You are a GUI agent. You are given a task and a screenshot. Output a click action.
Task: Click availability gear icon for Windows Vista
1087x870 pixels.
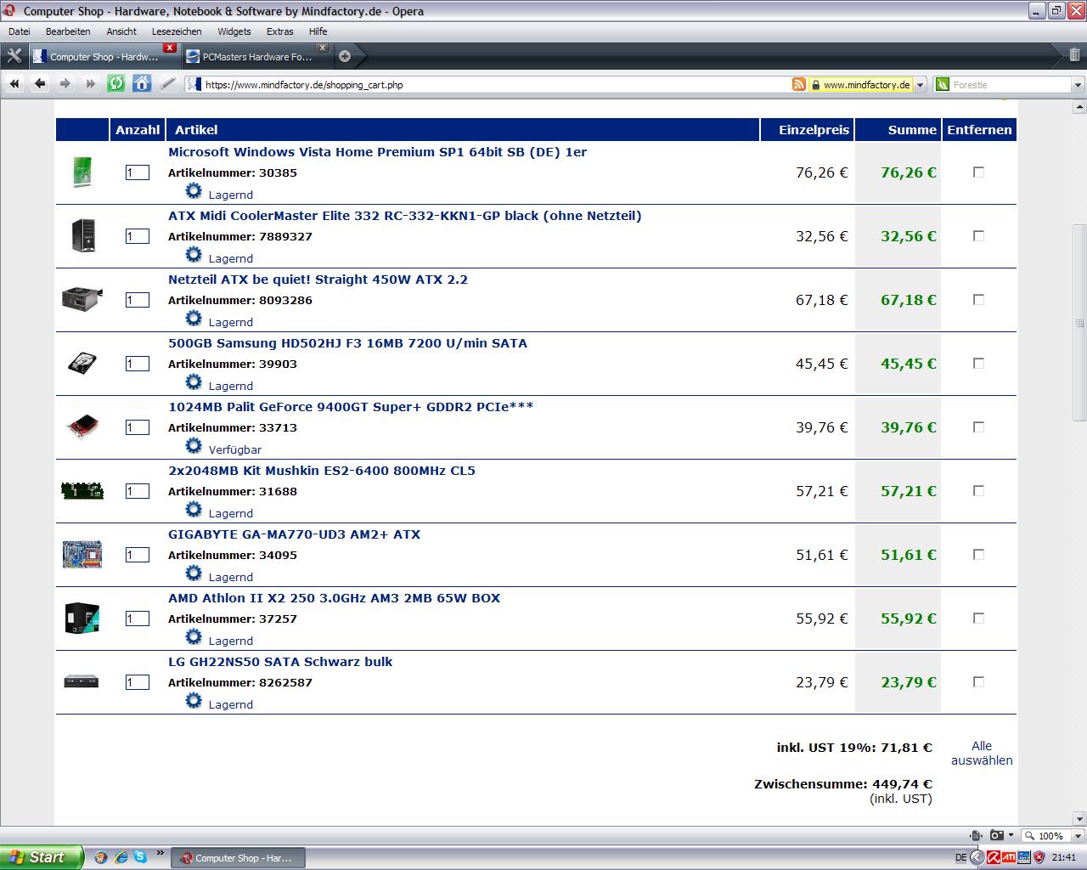coord(194,190)
